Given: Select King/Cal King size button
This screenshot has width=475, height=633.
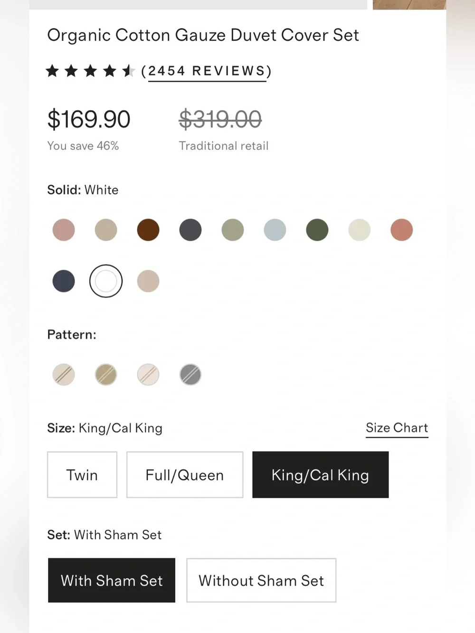Looking at the screenshot, I should [x=321, y=475].
